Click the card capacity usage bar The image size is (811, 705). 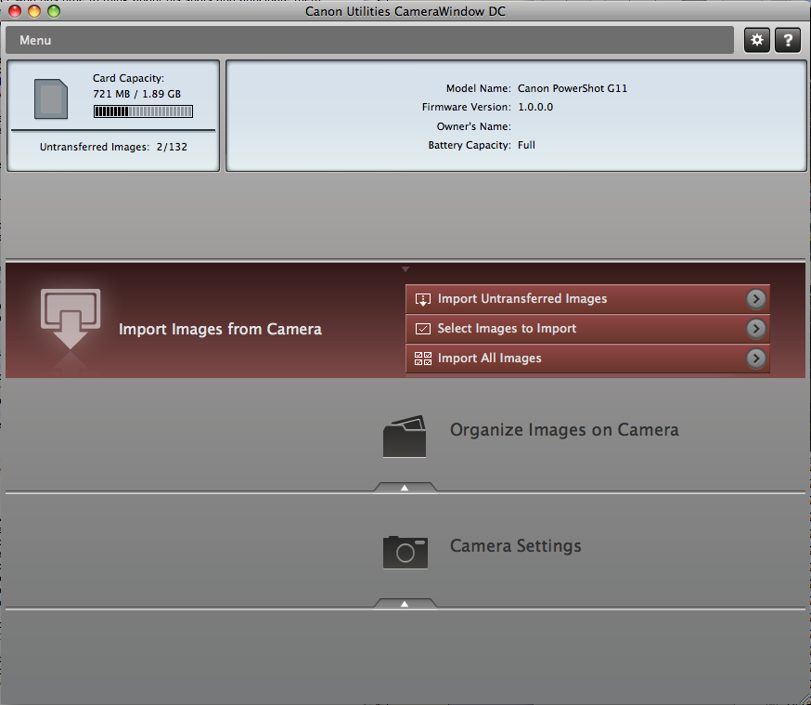click(143, 111)
